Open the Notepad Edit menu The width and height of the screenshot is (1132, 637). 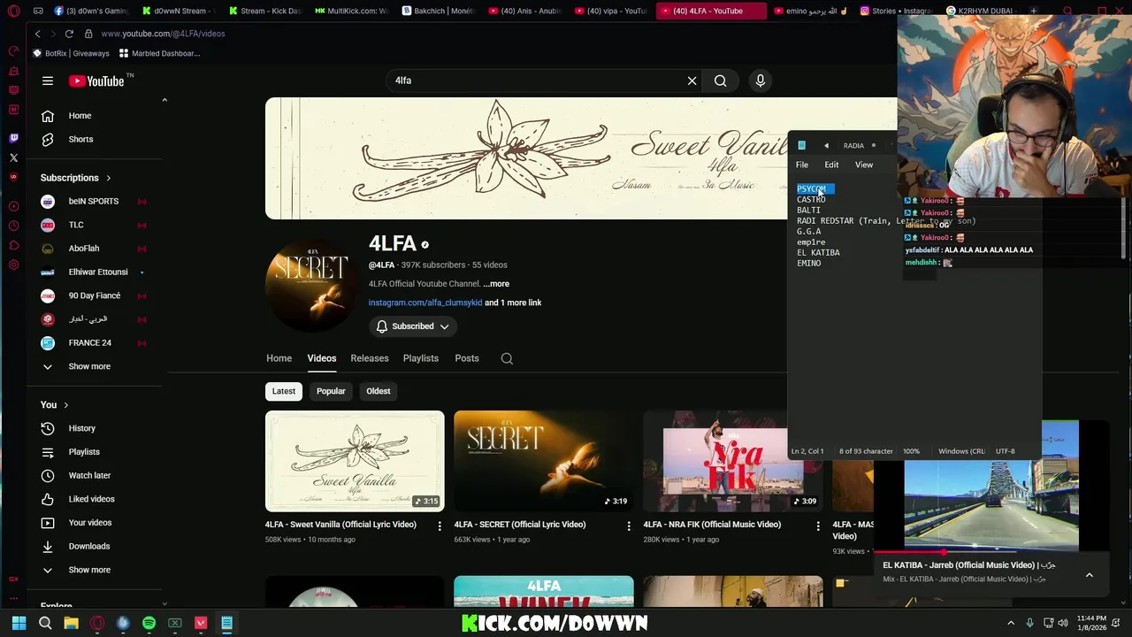831,165
